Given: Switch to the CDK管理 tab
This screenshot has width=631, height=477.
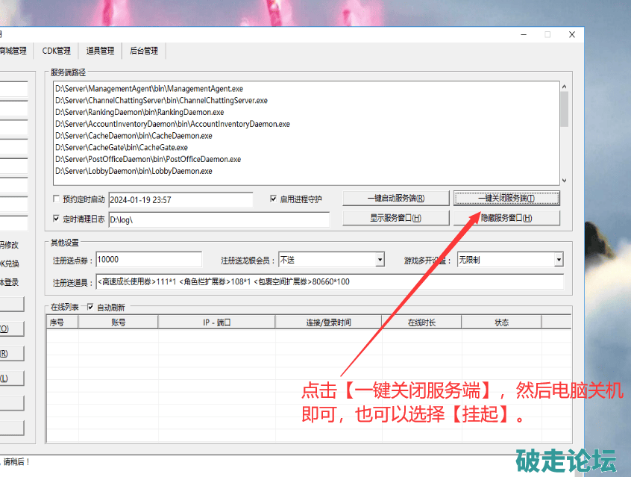Looking at the screenshot, I should (57, 51).
